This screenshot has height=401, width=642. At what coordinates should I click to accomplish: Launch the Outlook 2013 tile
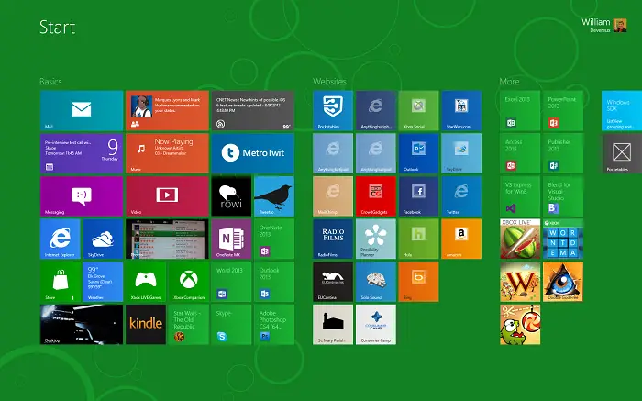click(274, 282)
